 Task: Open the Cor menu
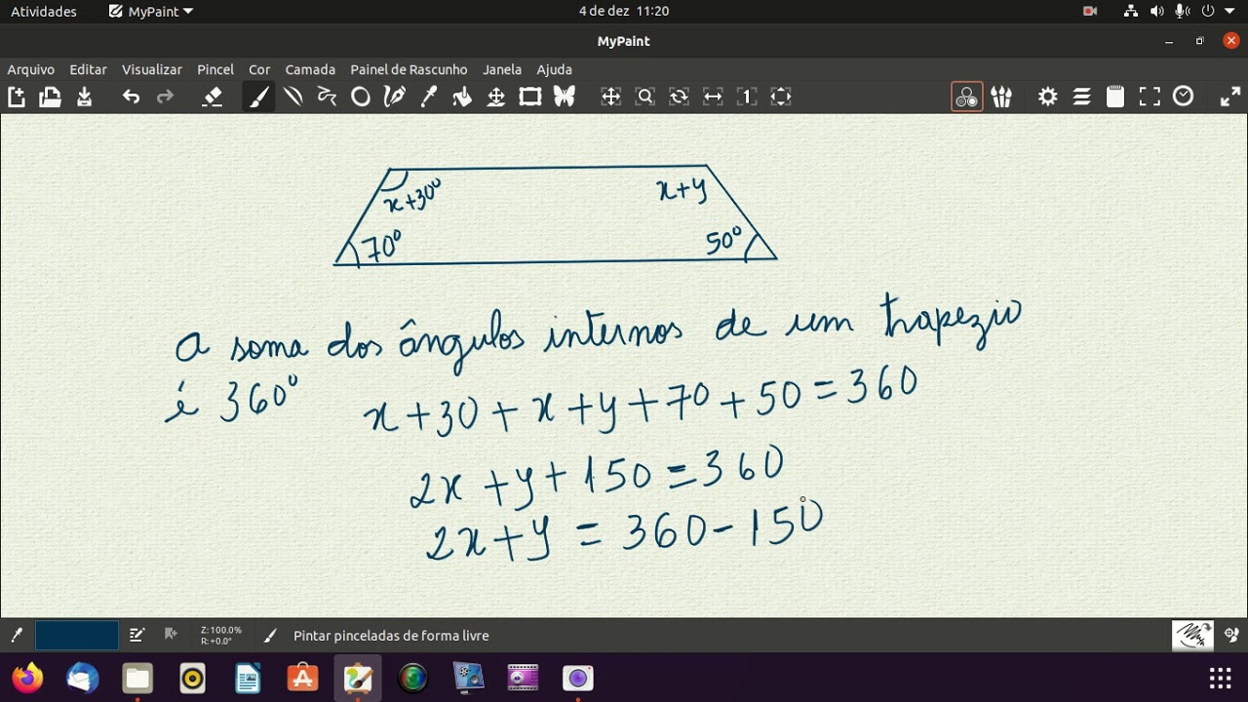click(x=259, y=69)
